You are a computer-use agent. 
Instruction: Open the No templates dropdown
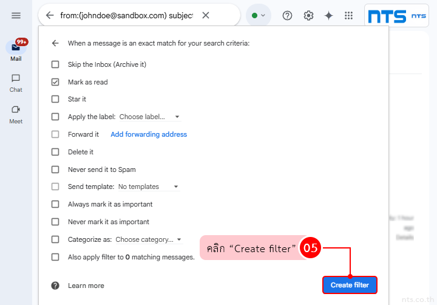point(148,187)
